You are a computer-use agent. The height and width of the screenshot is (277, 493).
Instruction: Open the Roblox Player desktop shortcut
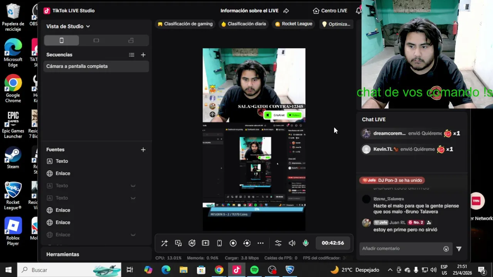[x=13, y=232]
